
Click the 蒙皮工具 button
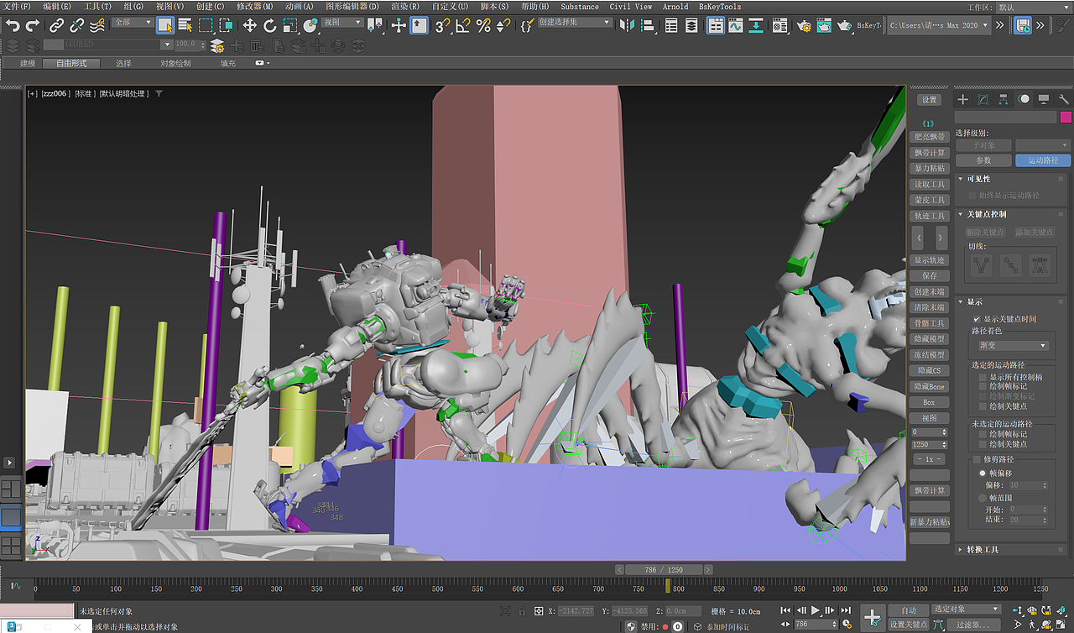[929, 200]
